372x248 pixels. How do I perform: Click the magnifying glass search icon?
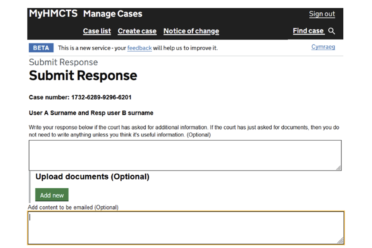pyautogui.click(x=332, y=31)
